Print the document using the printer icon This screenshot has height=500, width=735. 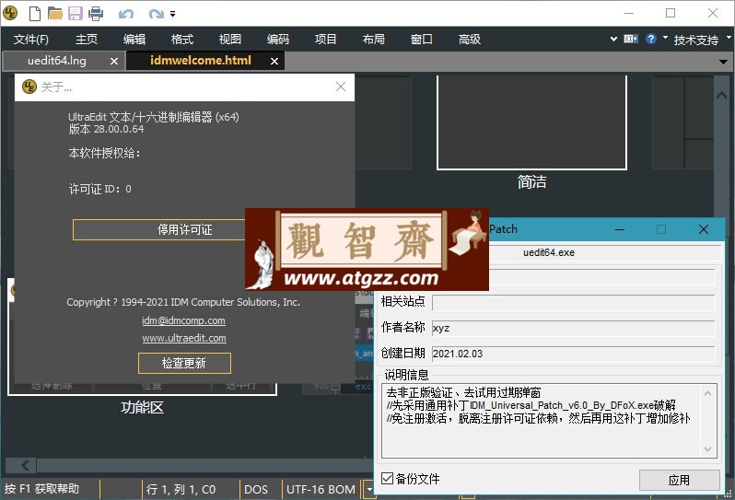pos(96,14)
